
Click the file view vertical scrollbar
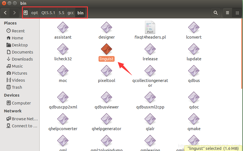tap(242, 54)
